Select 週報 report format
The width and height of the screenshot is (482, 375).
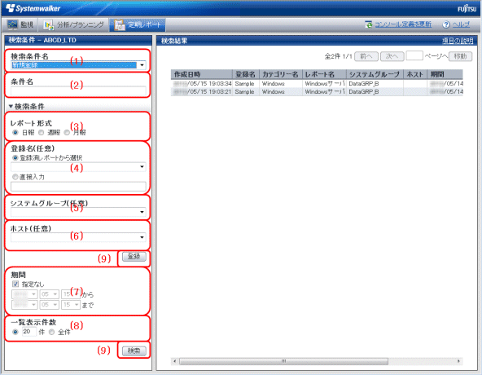[x=41, y=133]
